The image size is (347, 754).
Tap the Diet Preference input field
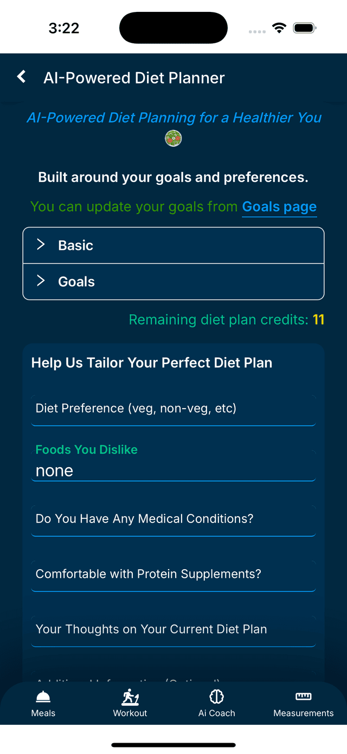[x=173, y=408]
